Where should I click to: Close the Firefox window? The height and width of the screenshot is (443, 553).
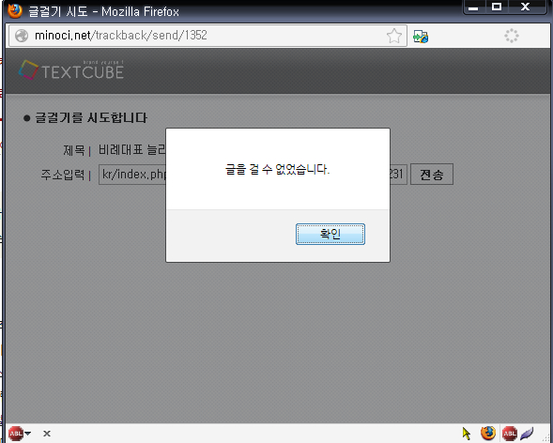526,7
